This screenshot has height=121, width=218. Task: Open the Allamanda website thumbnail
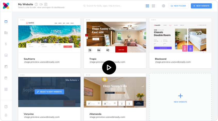pyautogui.click(x=115, y=92)
